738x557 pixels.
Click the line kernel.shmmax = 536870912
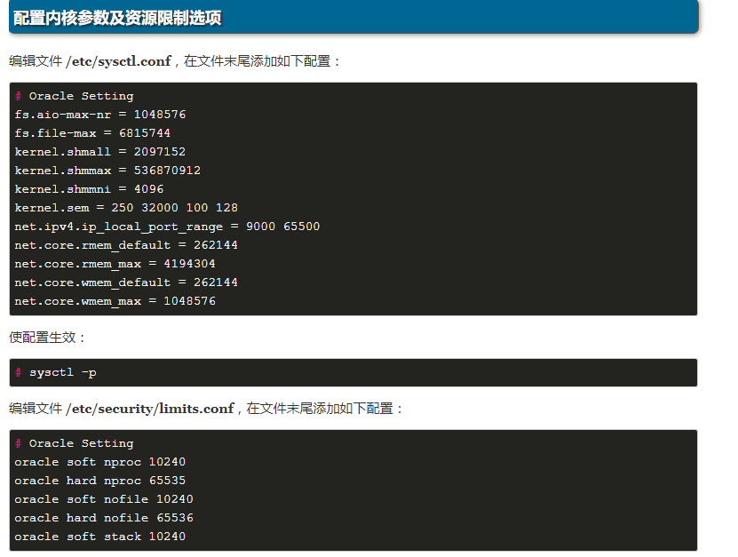tap(107, 171)
